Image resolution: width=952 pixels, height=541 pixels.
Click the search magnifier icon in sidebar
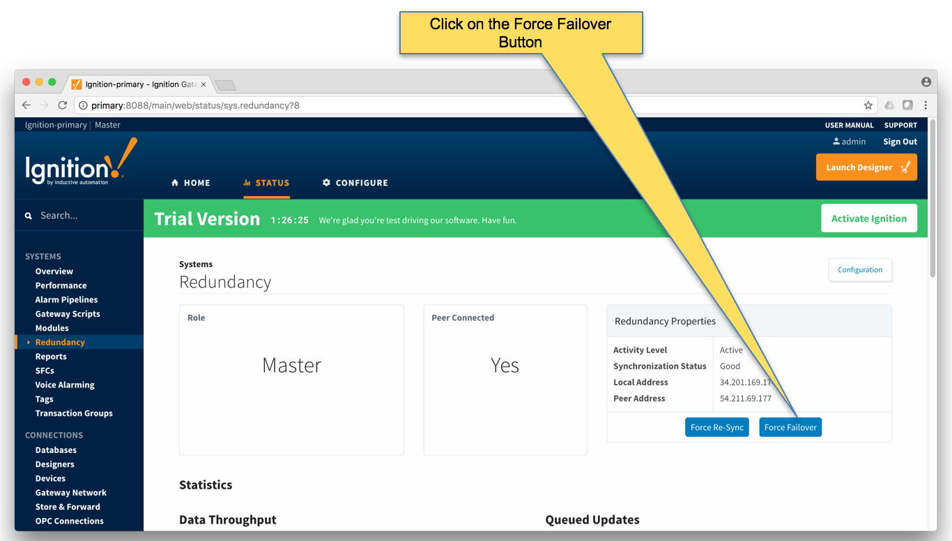point(29,216)
